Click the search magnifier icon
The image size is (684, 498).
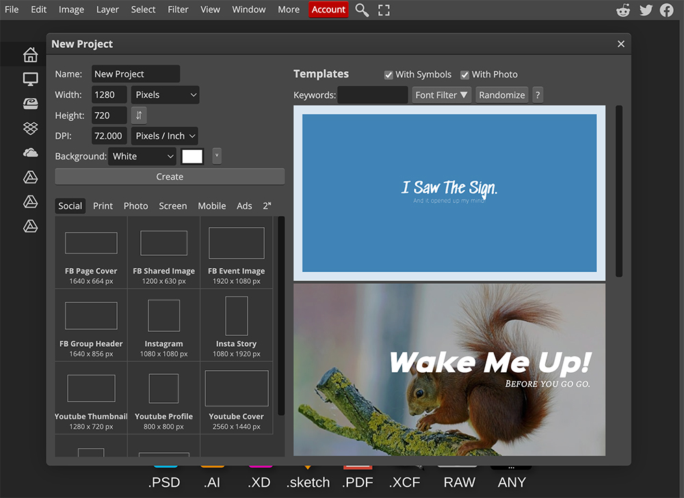[362, 10]
